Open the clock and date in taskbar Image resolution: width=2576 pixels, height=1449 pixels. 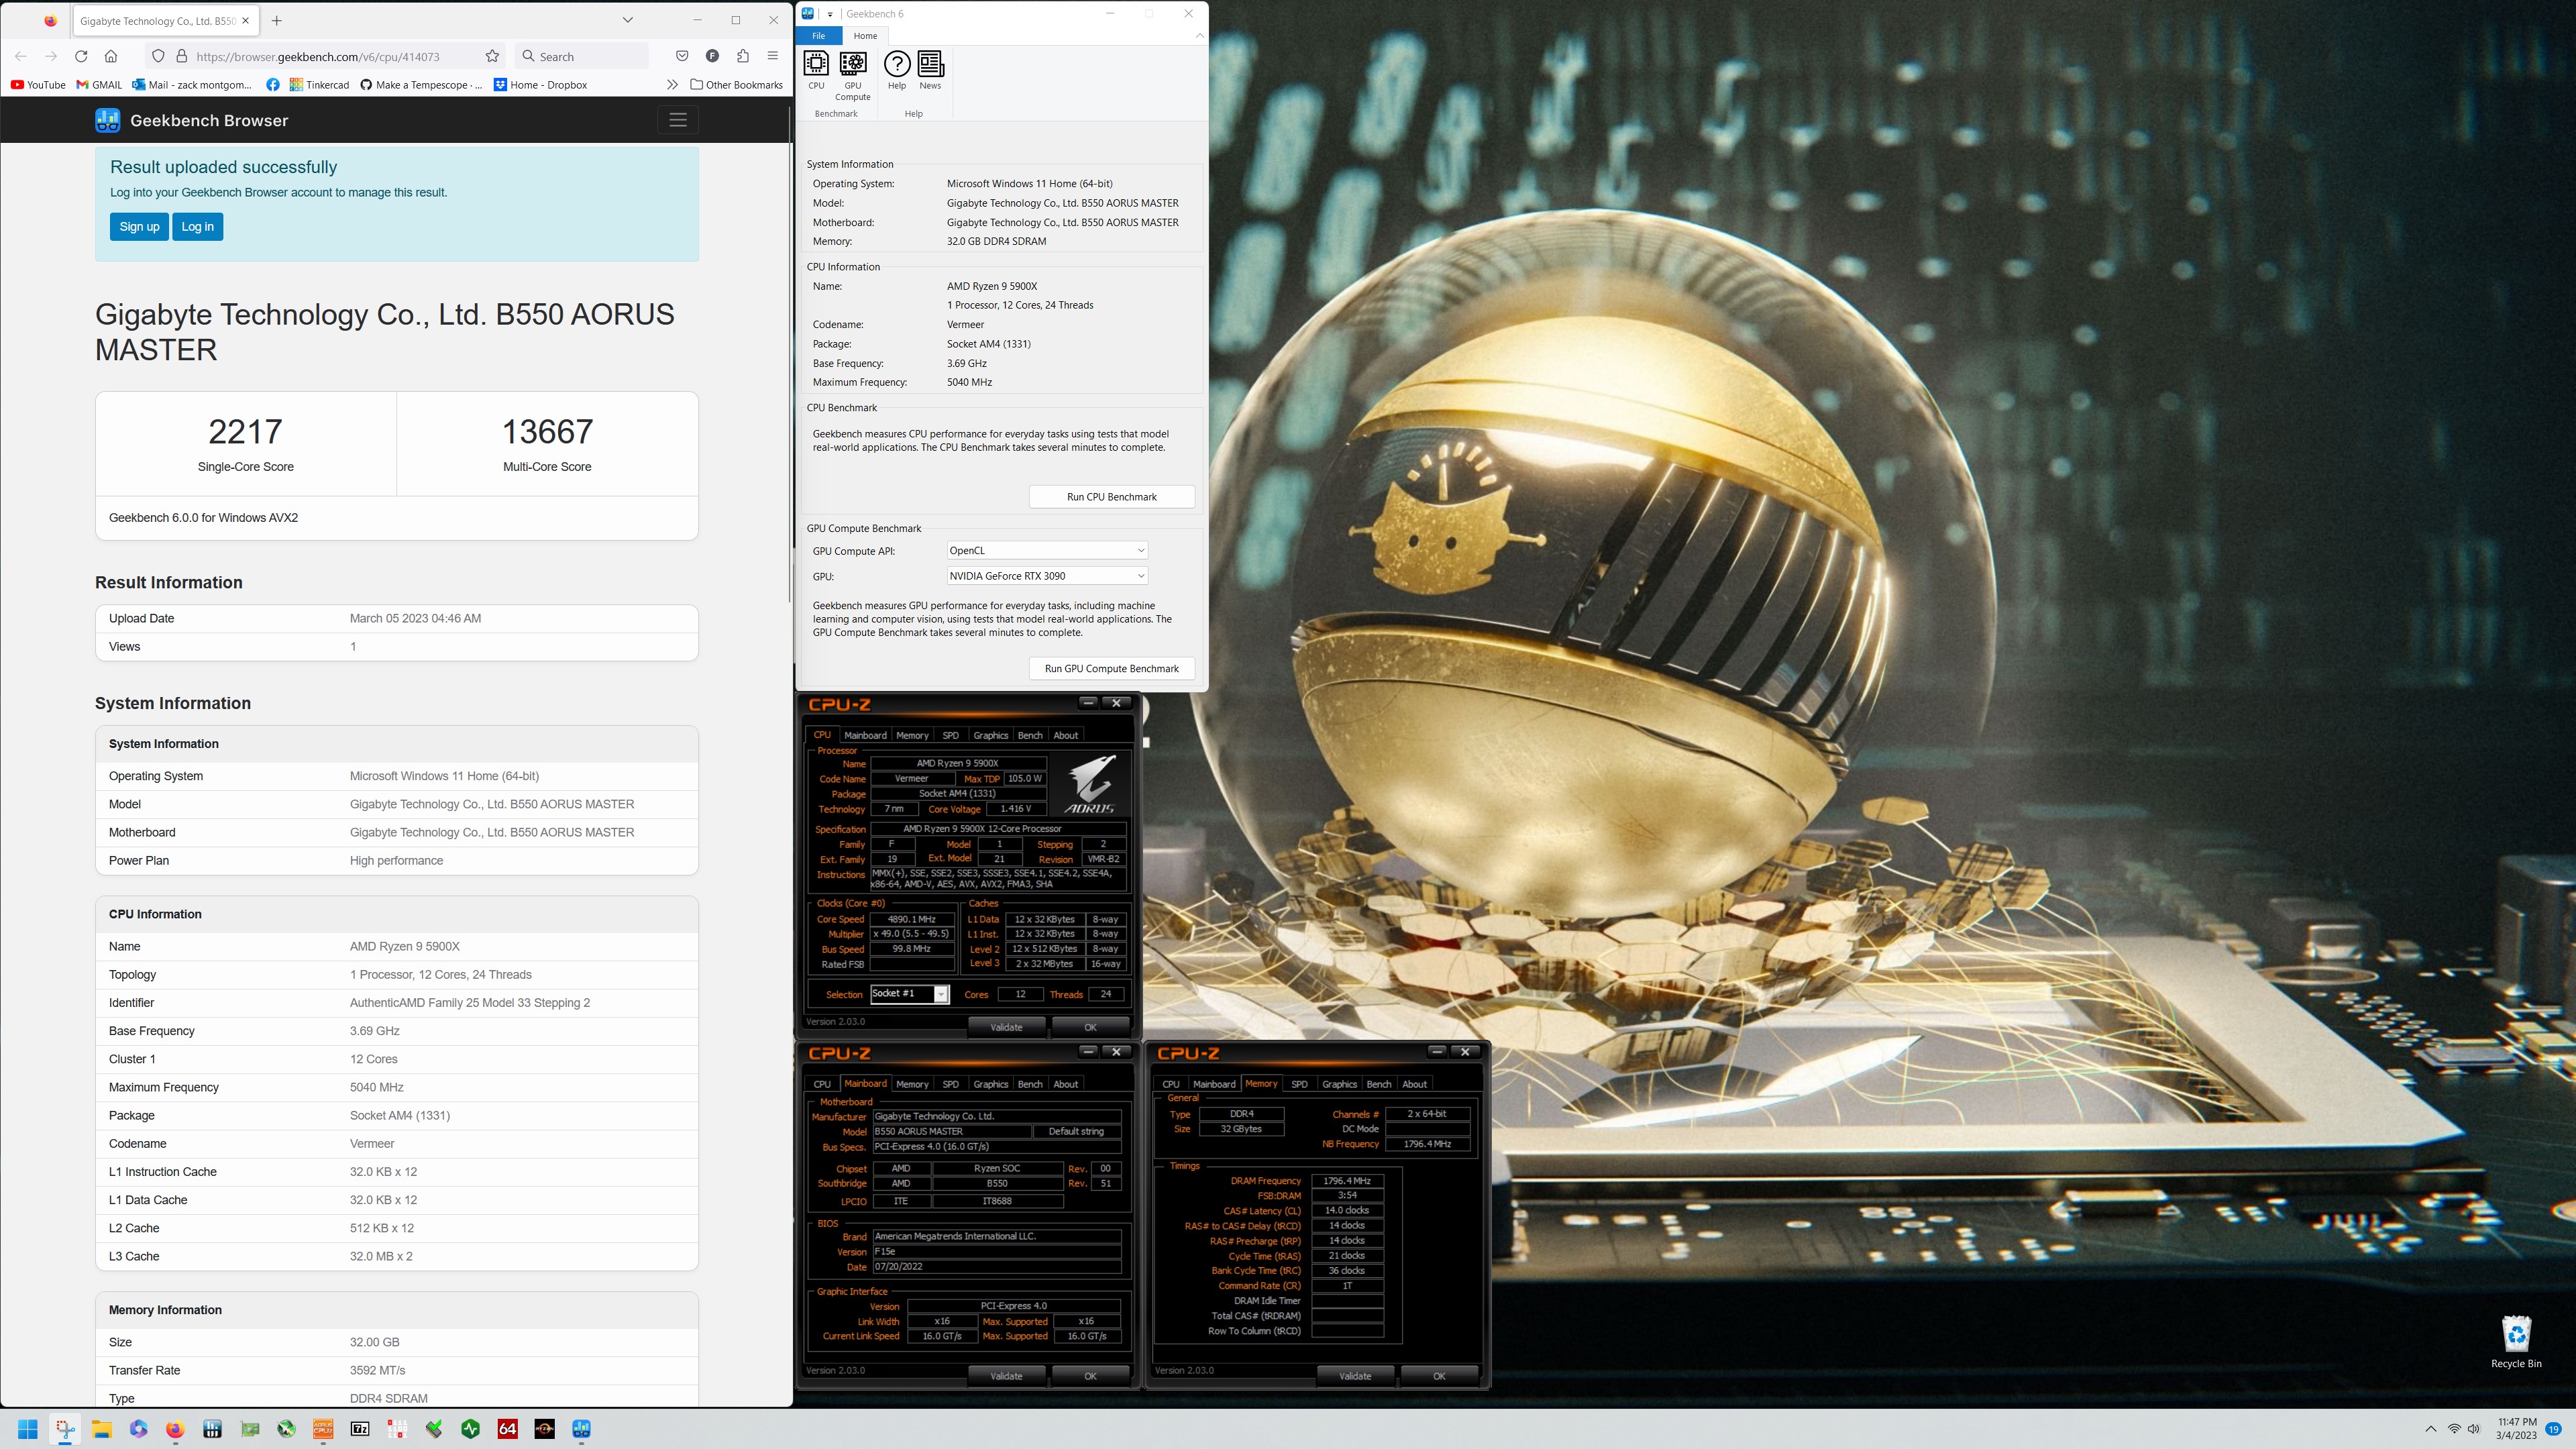(2516, 1429)
